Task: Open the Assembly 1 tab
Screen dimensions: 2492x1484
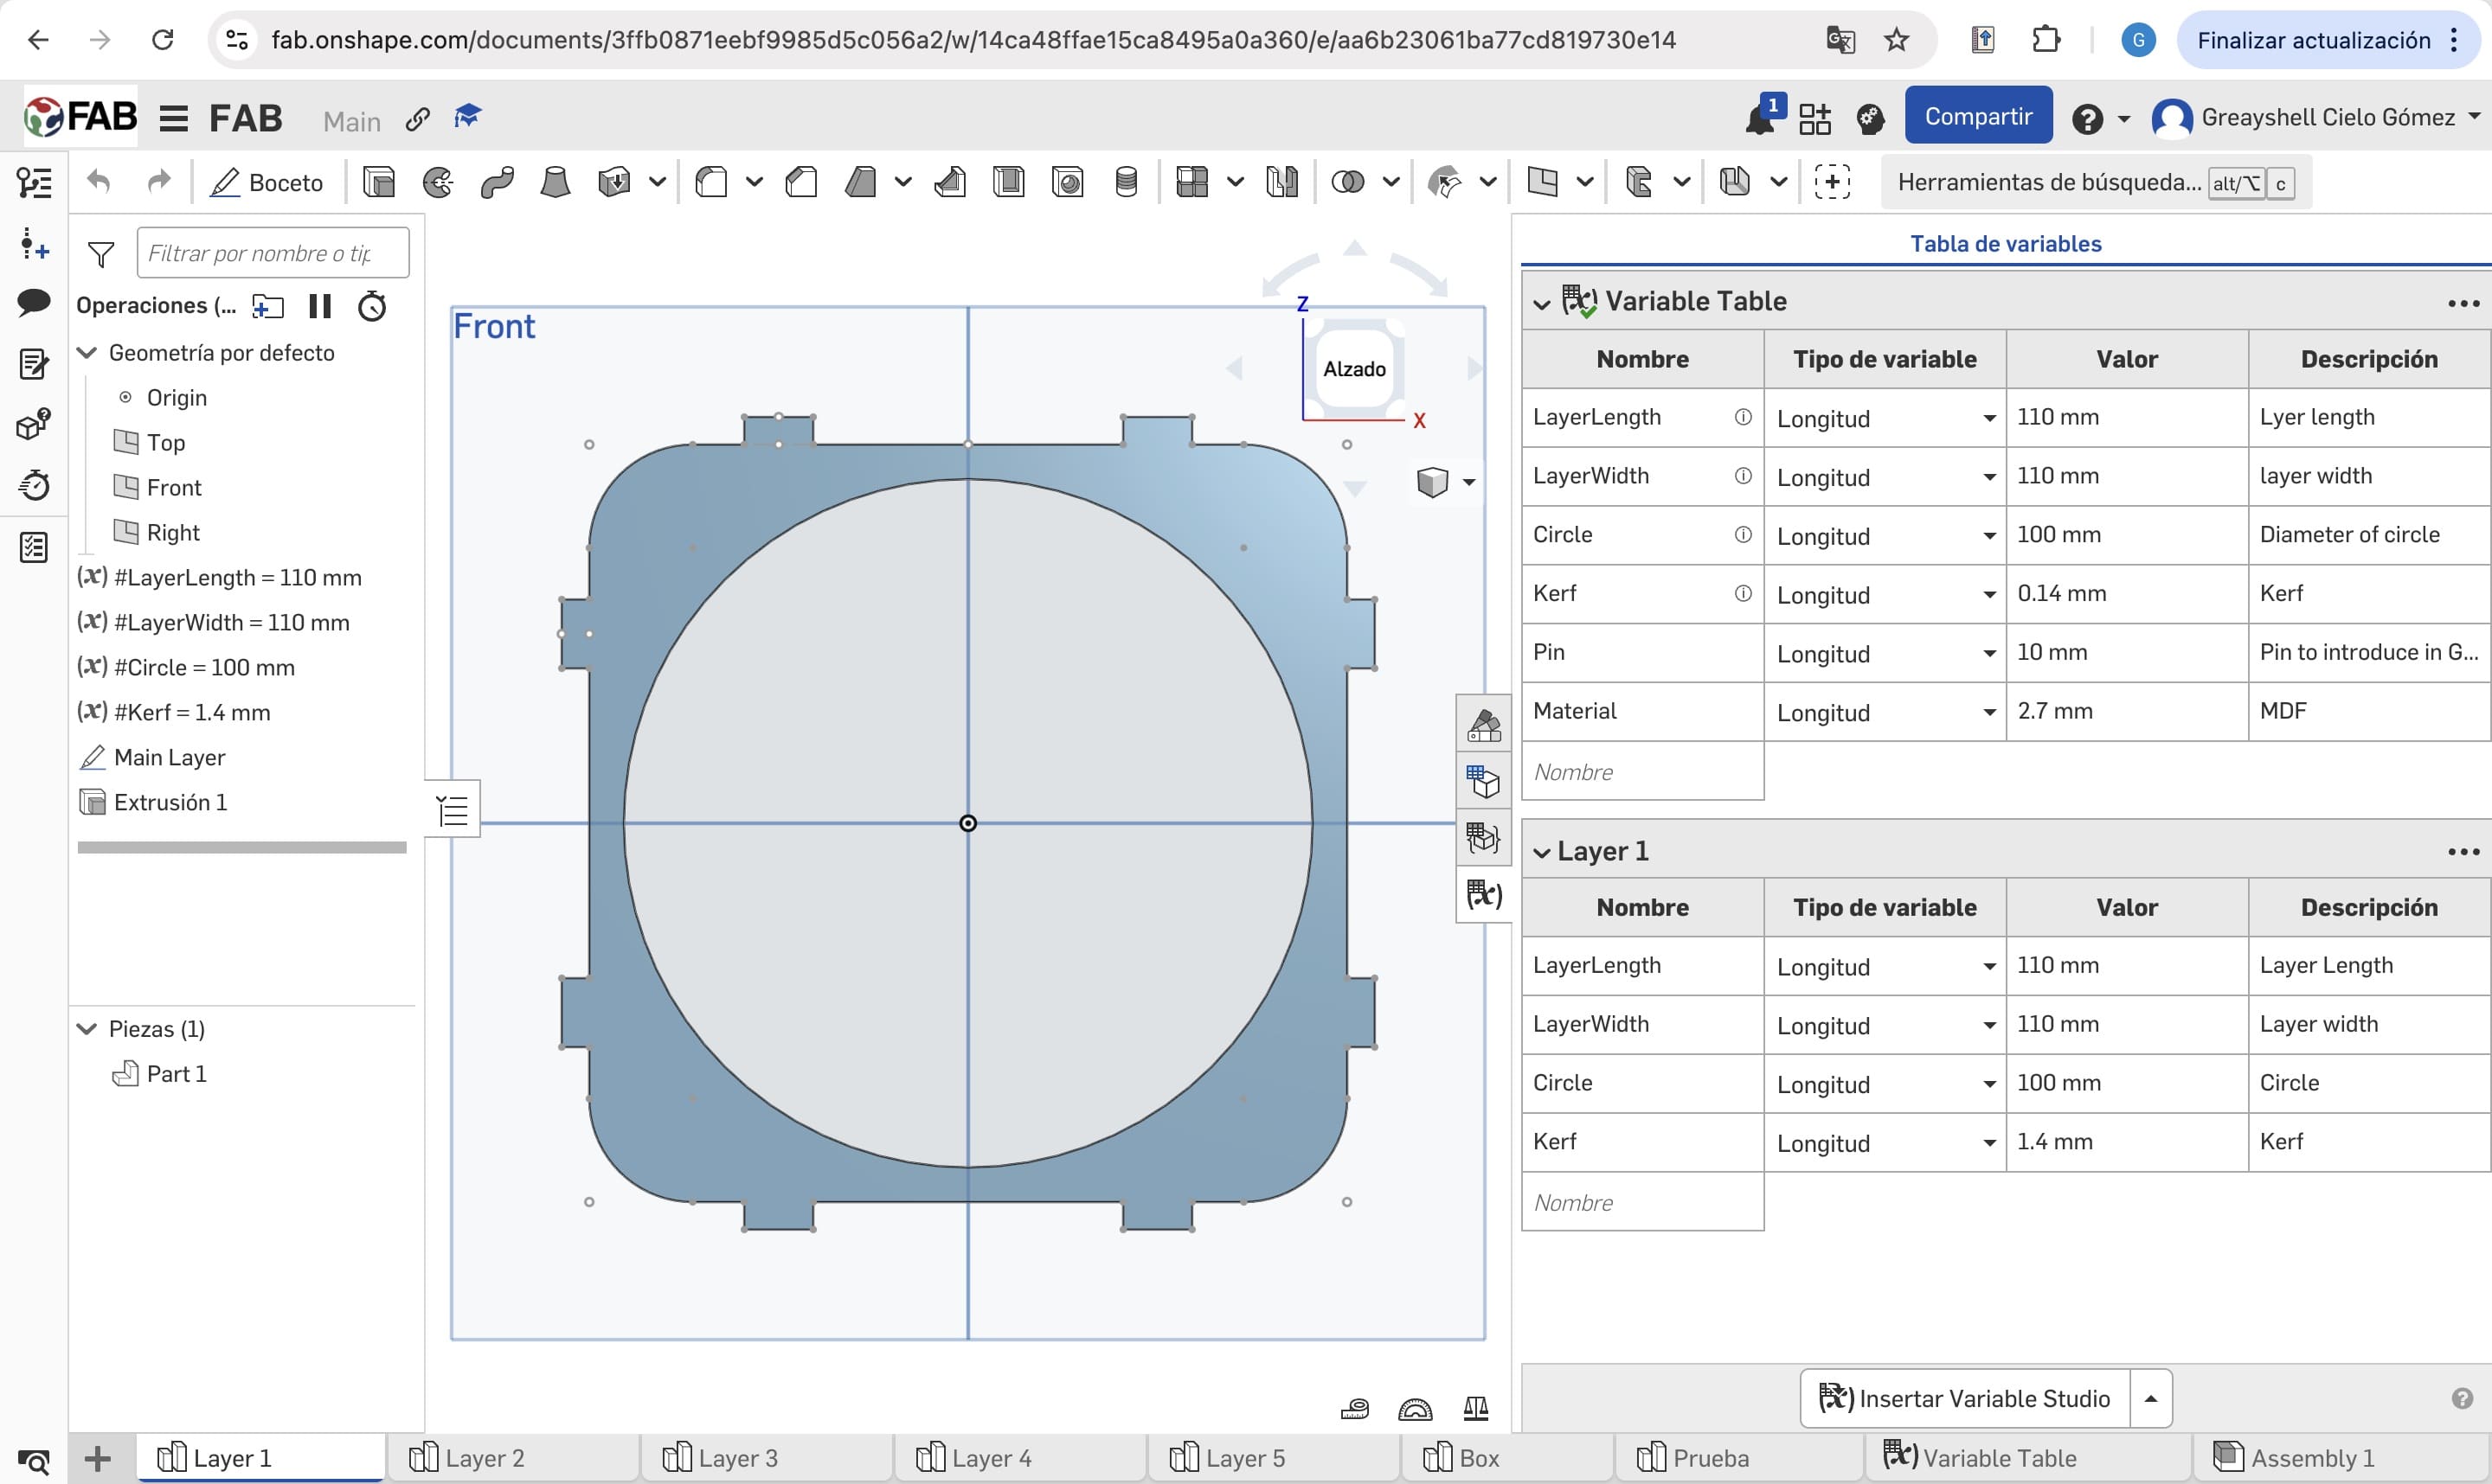Action: click(x=2311, y=1458)
